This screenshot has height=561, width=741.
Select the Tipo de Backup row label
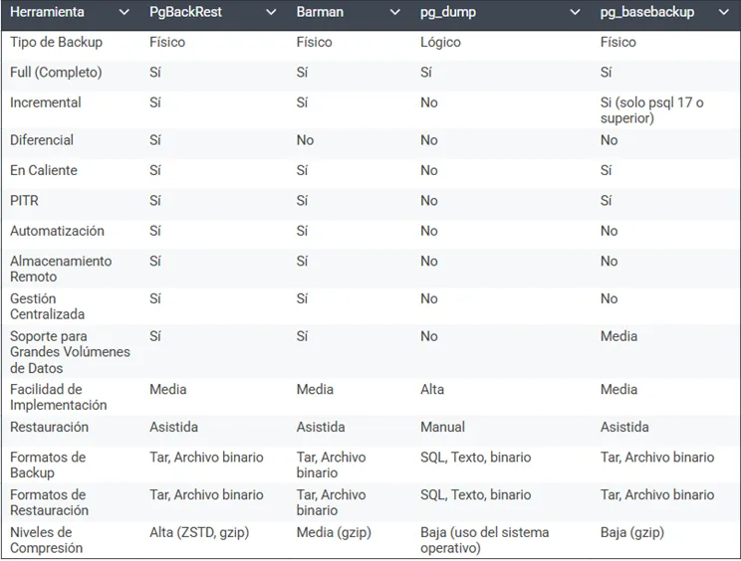click(56, 42)
